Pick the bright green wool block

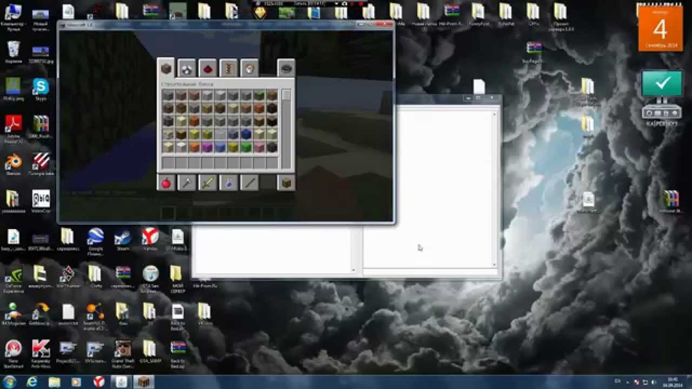coord(246,147)
